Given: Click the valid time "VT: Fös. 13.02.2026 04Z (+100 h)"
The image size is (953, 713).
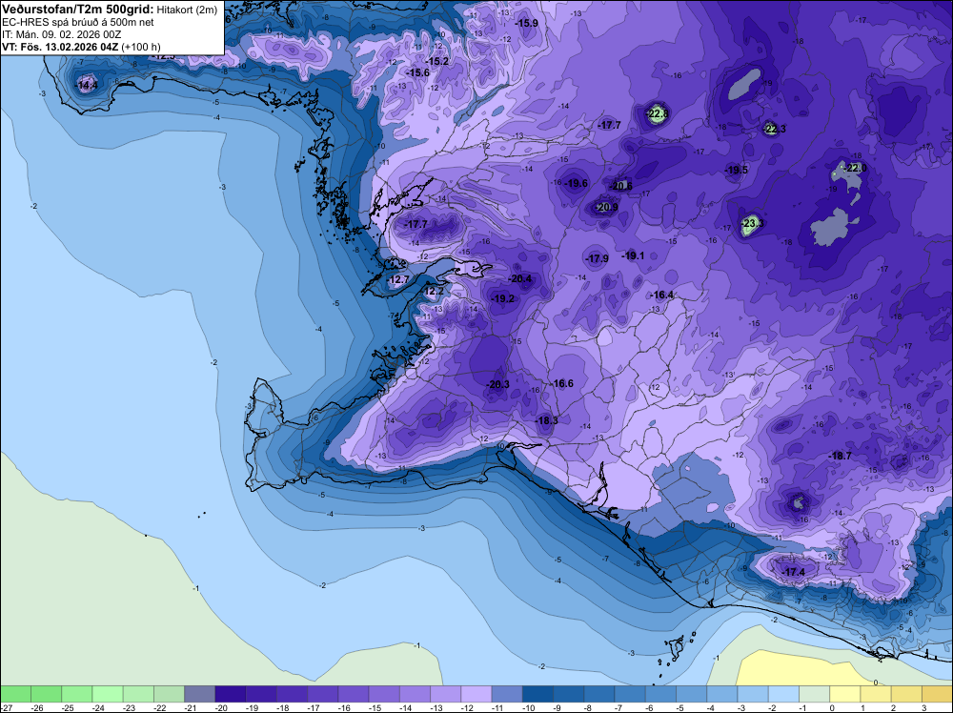Looking at the screenshot, I should click(81, 47).
